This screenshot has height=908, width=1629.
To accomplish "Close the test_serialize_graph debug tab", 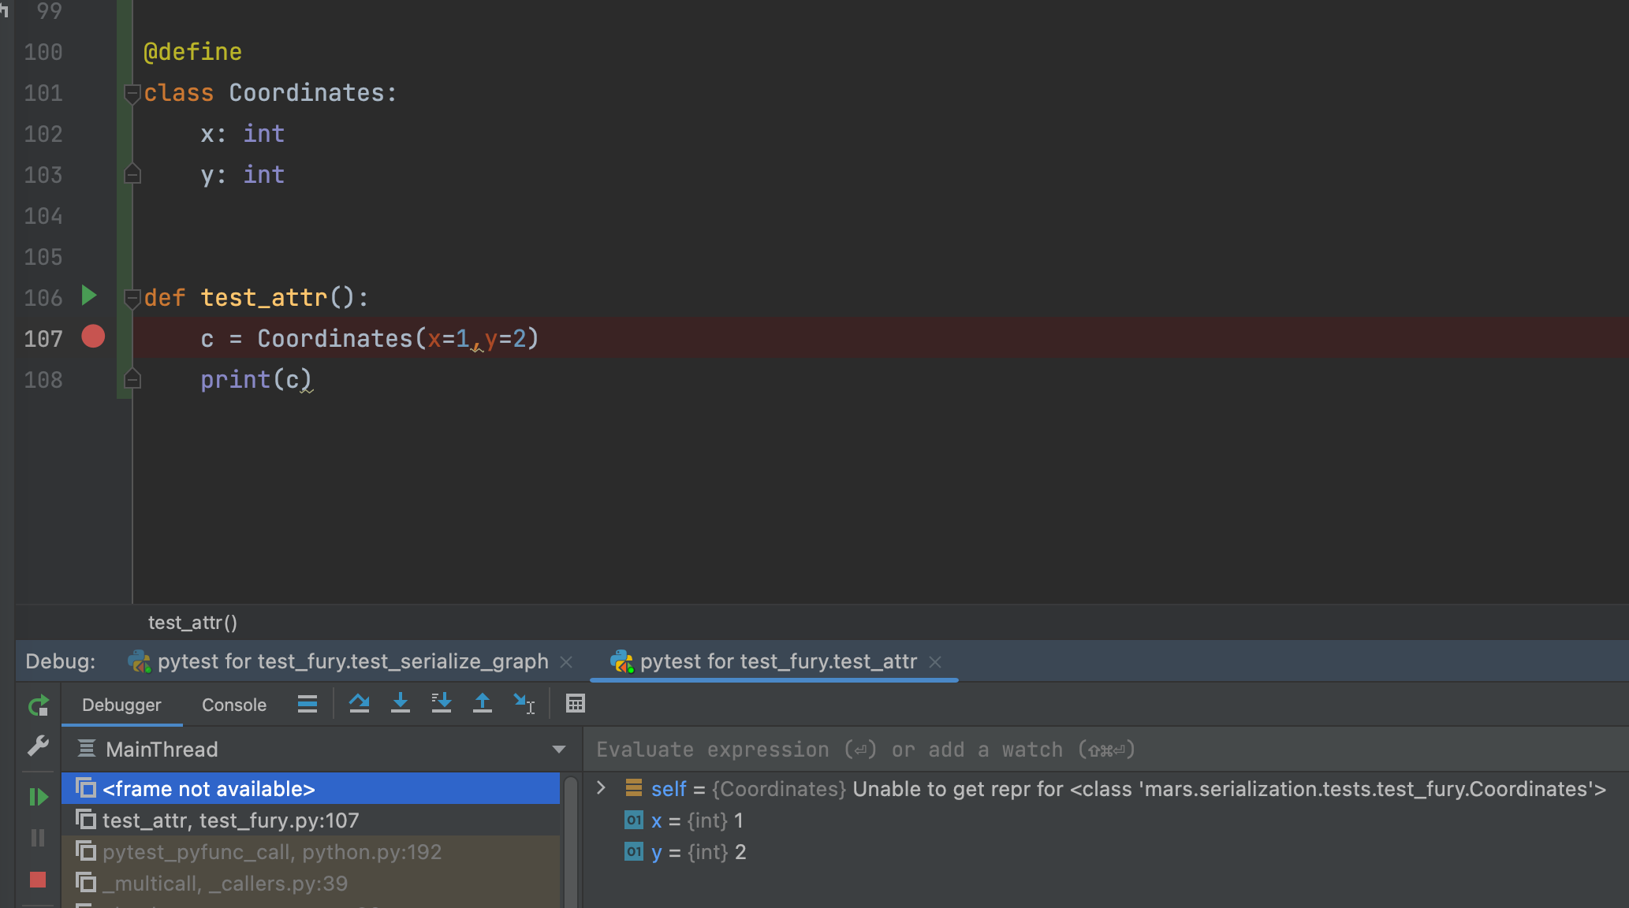I will pos(566,662).
